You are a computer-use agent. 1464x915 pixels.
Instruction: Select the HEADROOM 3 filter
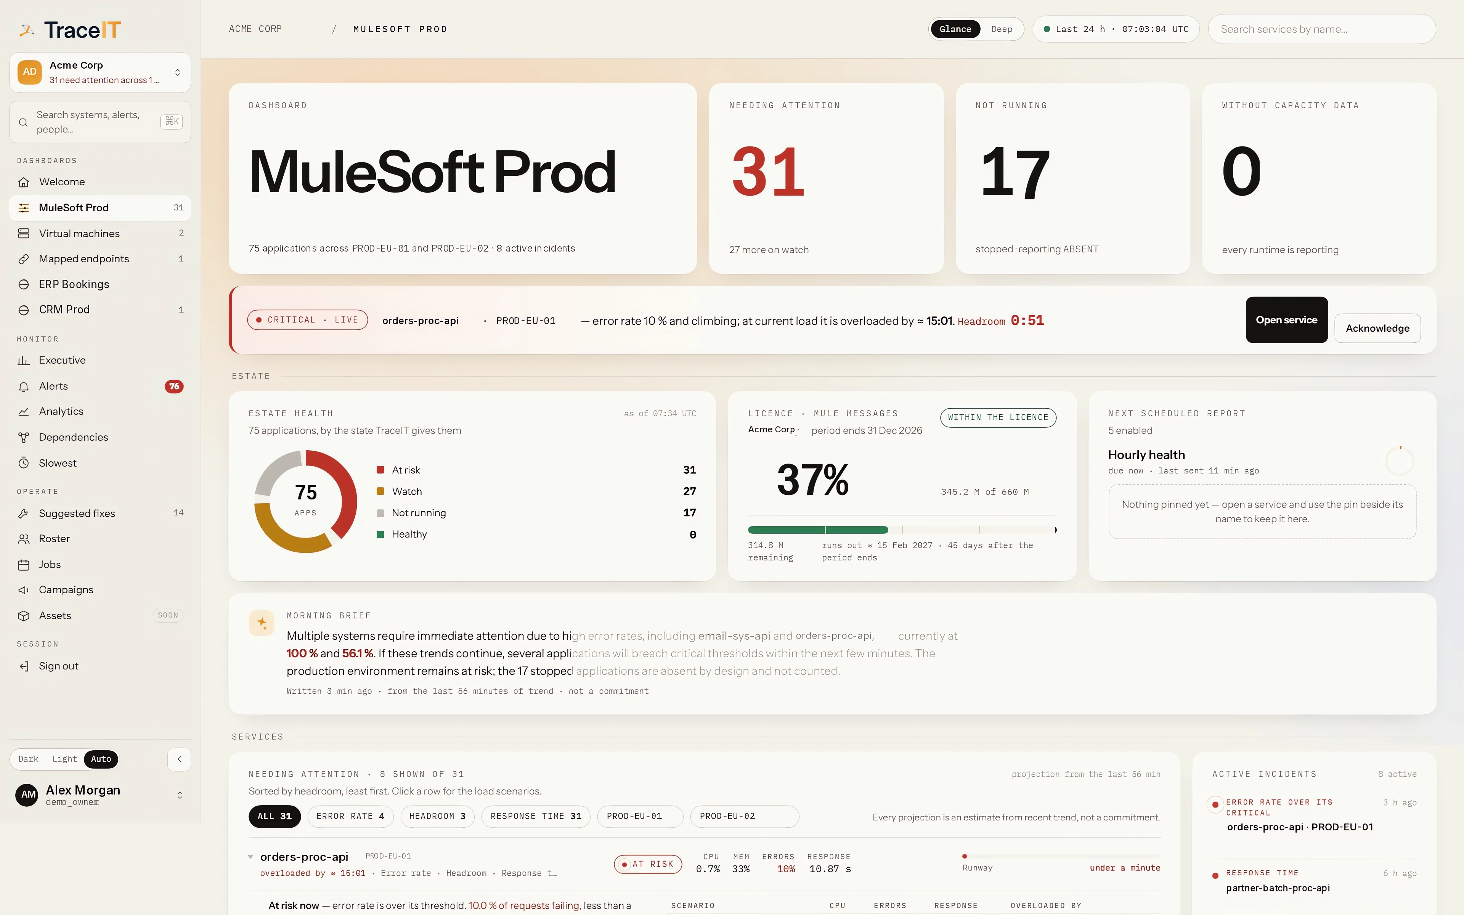437,816
